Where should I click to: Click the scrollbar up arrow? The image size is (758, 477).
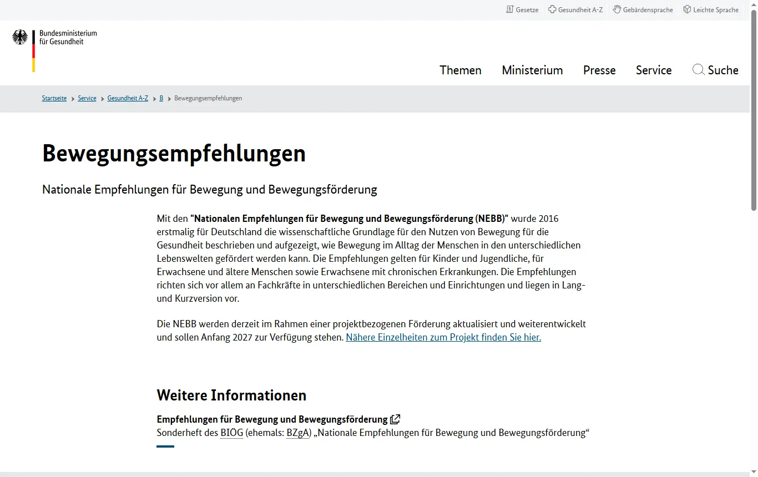[x=754, y=4]
